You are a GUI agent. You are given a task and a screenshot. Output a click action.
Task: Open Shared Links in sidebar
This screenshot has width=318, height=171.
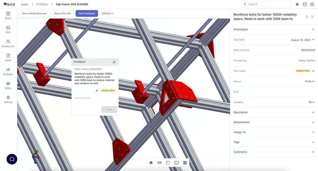click(x=8, y=43)
